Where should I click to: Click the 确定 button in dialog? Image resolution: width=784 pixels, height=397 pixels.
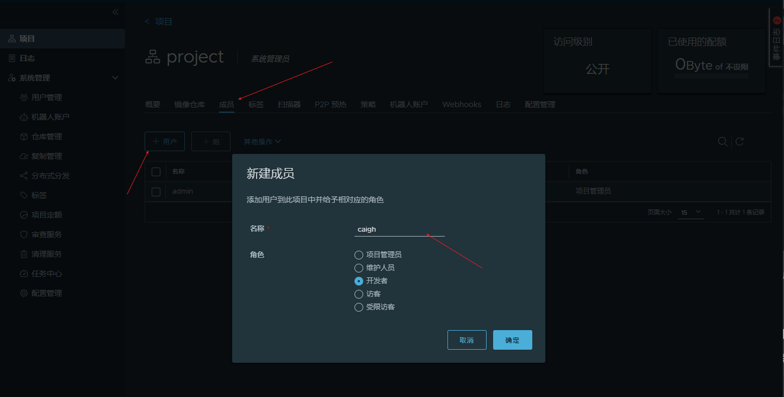tap(512, 340)
